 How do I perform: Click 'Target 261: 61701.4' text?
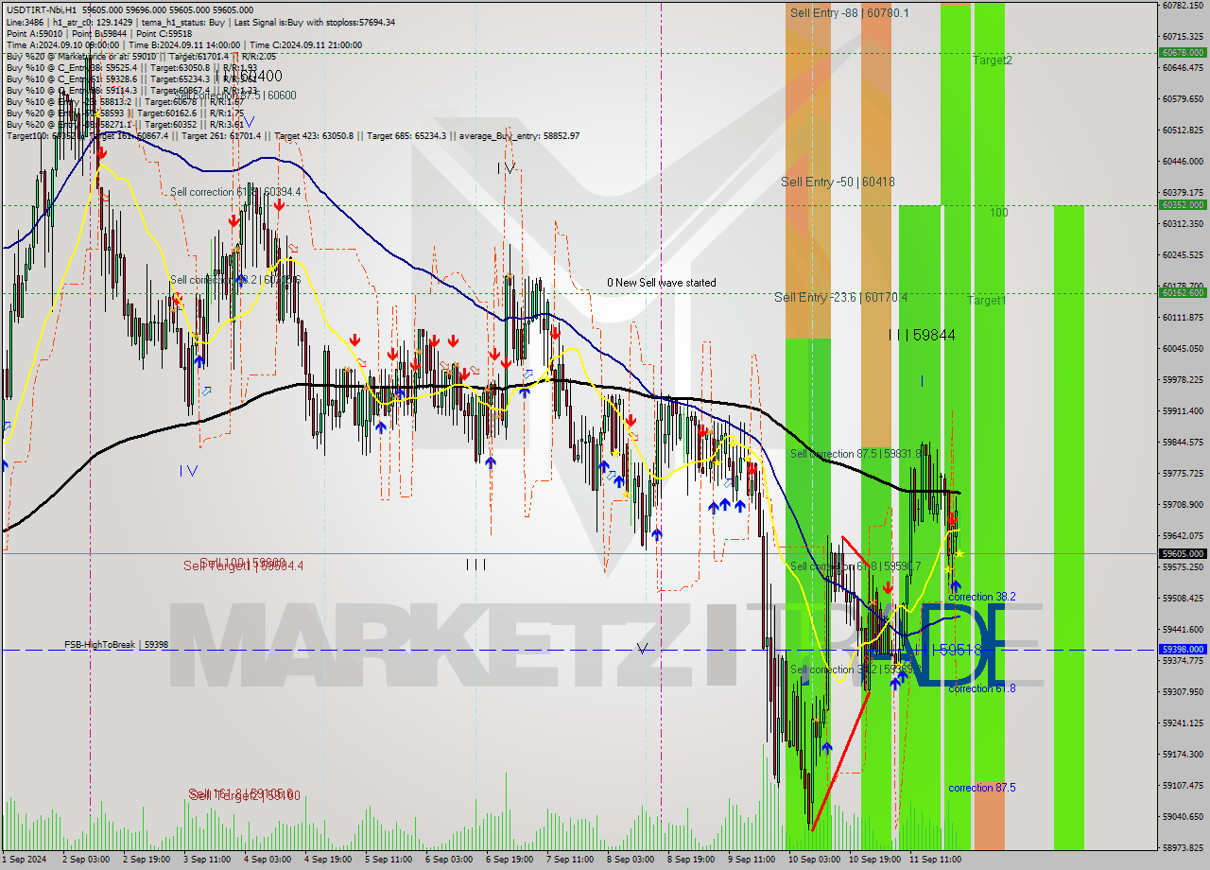pyautogui.click(x=222, y=135)
